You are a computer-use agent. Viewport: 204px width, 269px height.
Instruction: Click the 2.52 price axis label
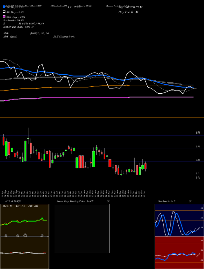point(198,147)
